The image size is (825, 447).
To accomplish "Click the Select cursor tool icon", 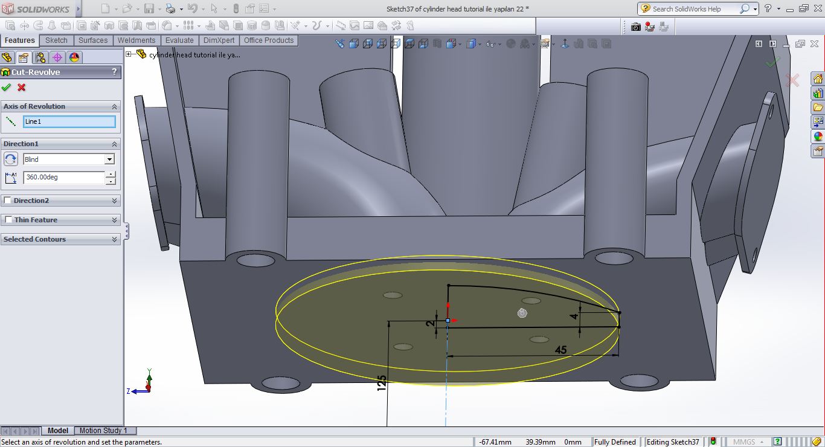I will point(214,8).
